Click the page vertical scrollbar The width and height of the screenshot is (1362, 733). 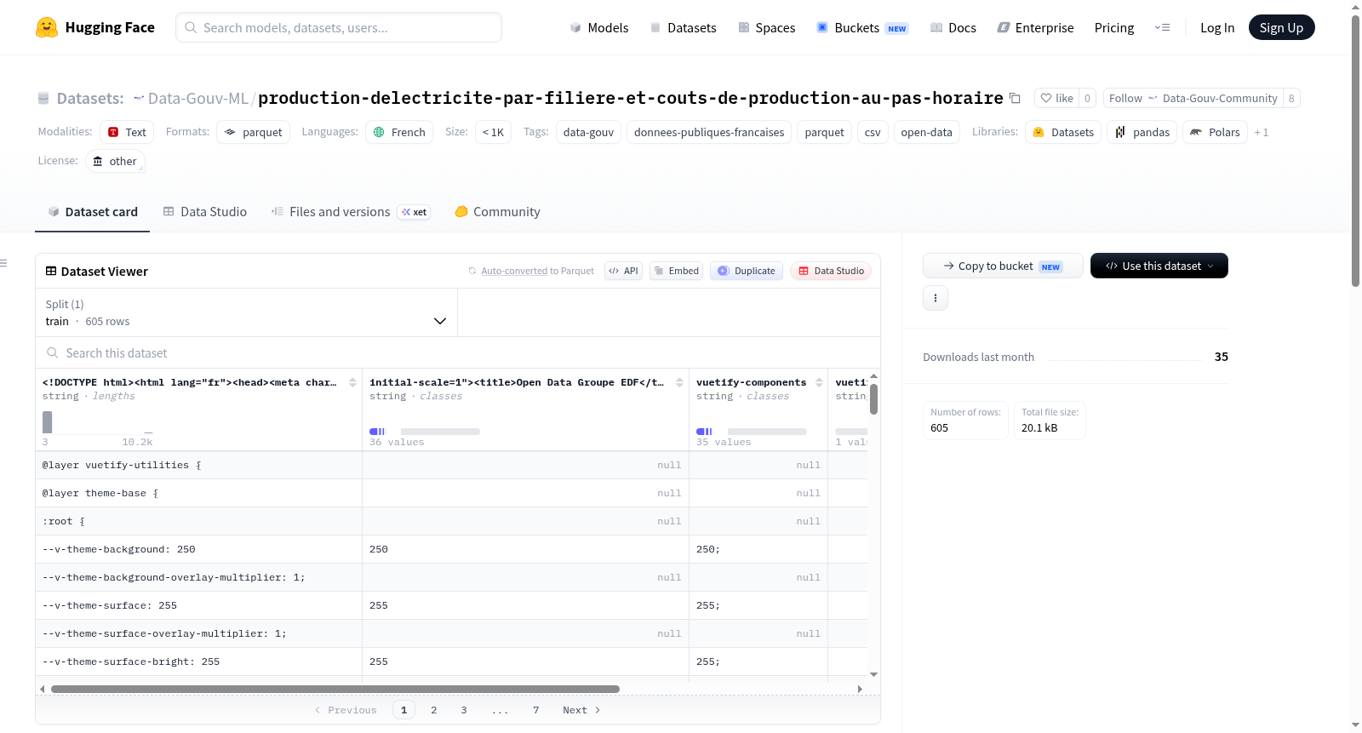pos(1355,151)
